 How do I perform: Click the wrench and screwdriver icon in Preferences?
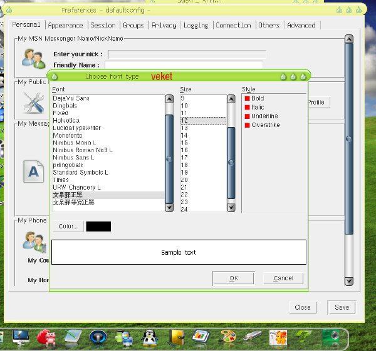tap(34, 103)
